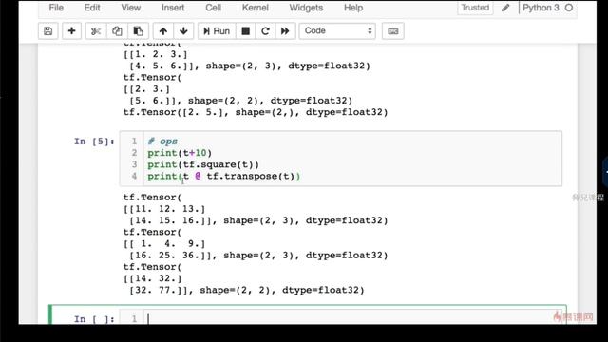This screenshot has height=342, width=608.
Task: Move selected cell up with the arrow
Action: click(x=163, y=31)
